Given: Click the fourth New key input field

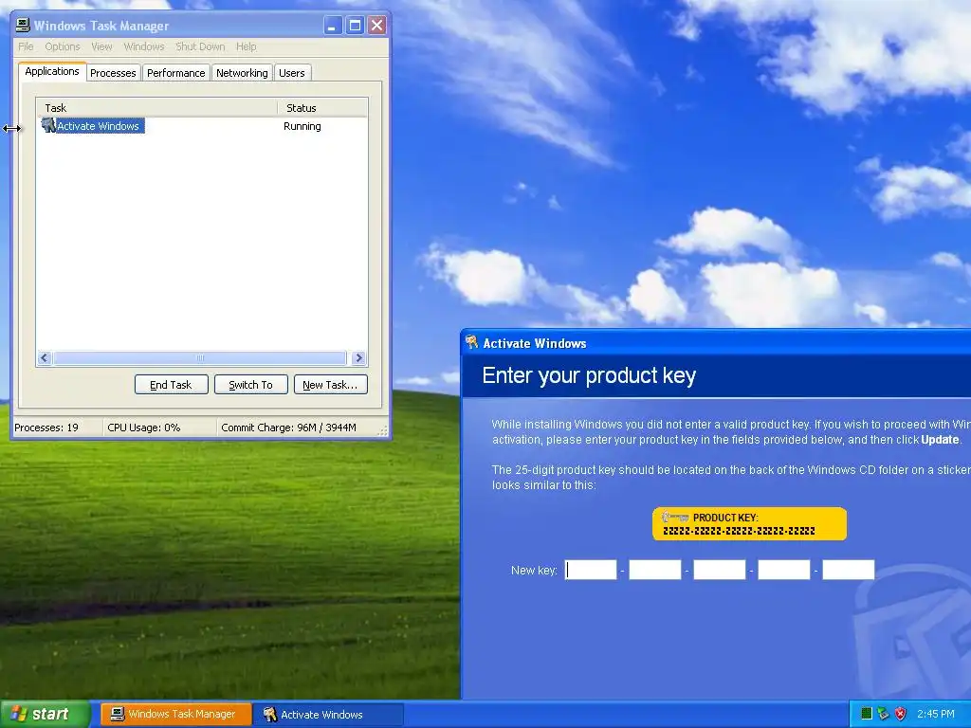Looking at the screenshot, I should (784, 570).
